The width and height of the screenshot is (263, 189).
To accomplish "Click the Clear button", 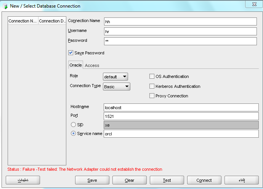I will coord(130,180).
